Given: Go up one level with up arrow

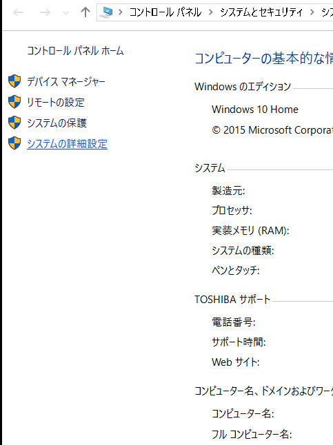Looking at the screenshot, I should coord(85,12).
